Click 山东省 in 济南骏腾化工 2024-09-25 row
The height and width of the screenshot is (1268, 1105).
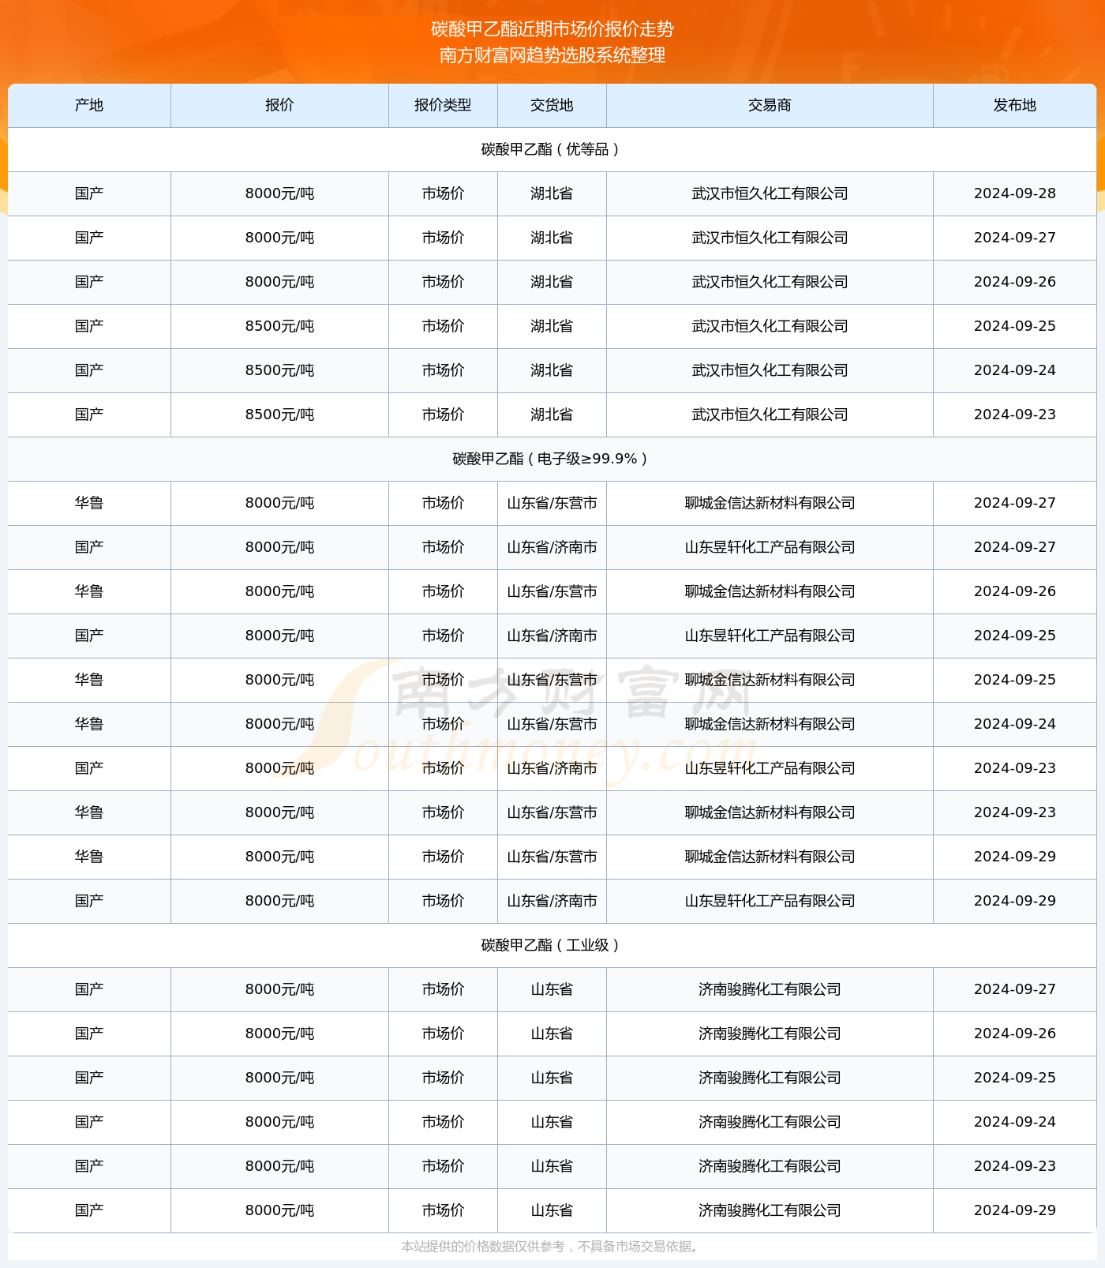coord(552,1078)
